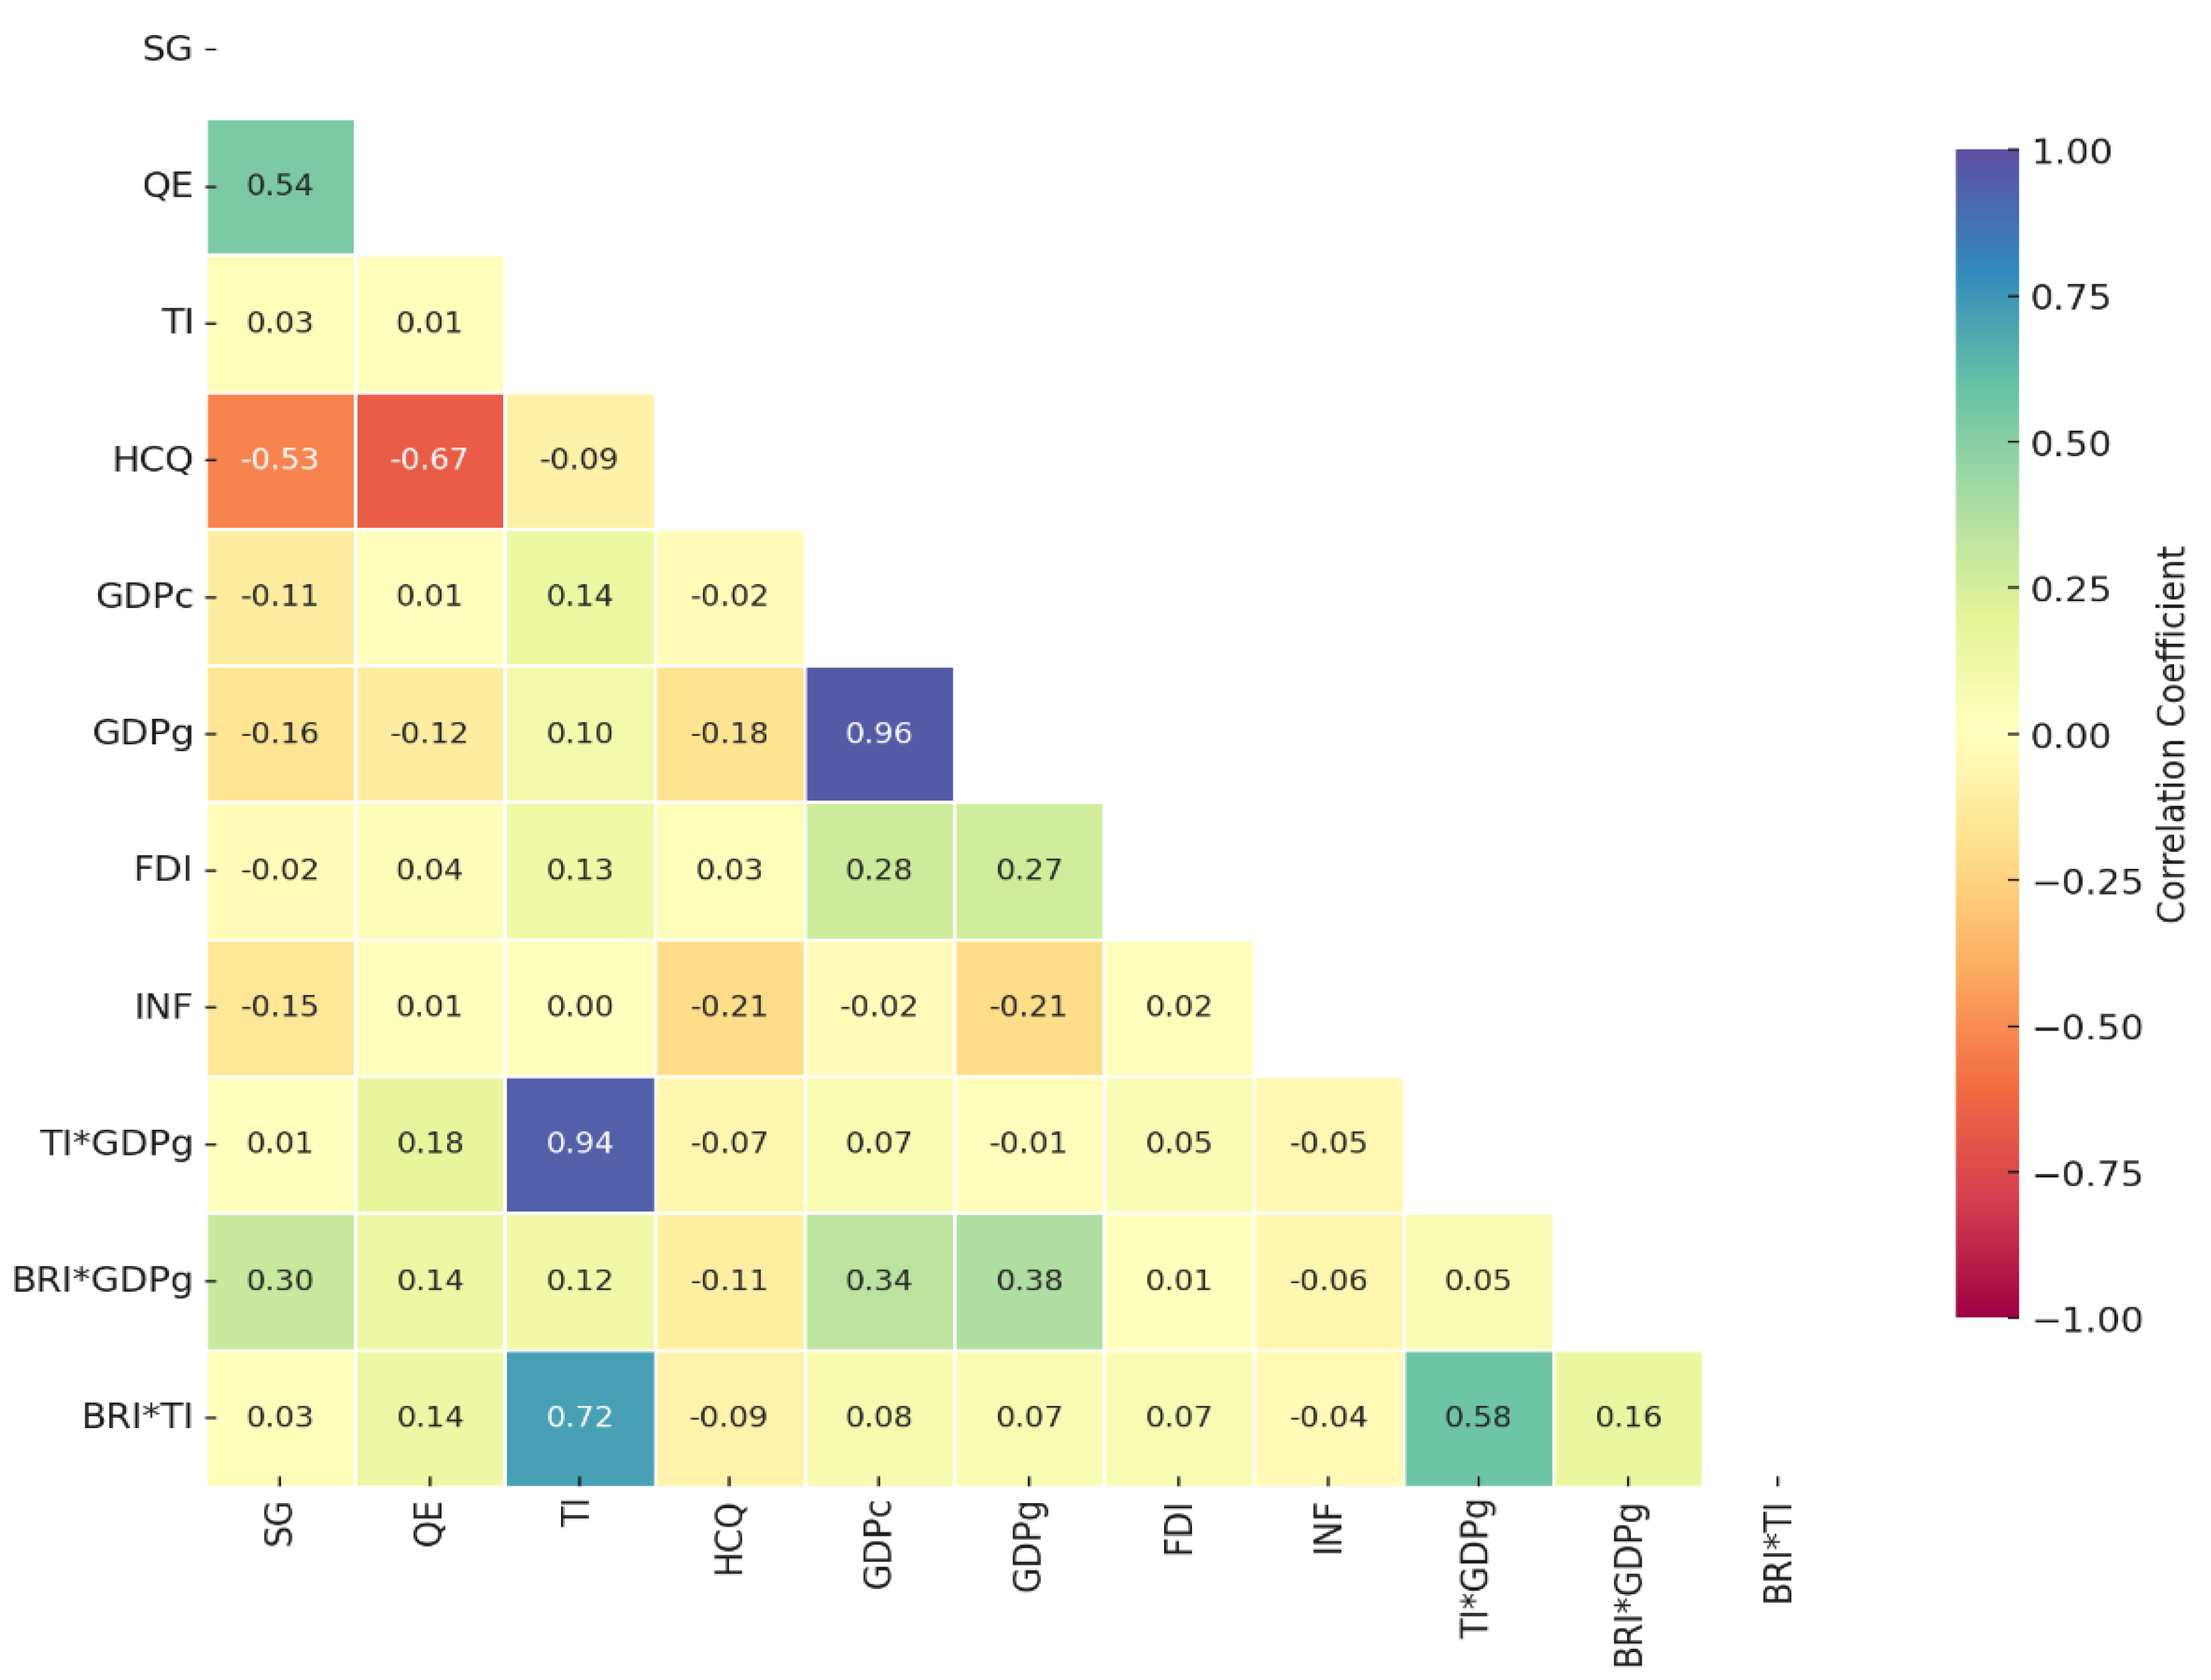Click the 0.96 correlation cell
This screenshot has width=2211, height=1680.
(x=879, y=733)
